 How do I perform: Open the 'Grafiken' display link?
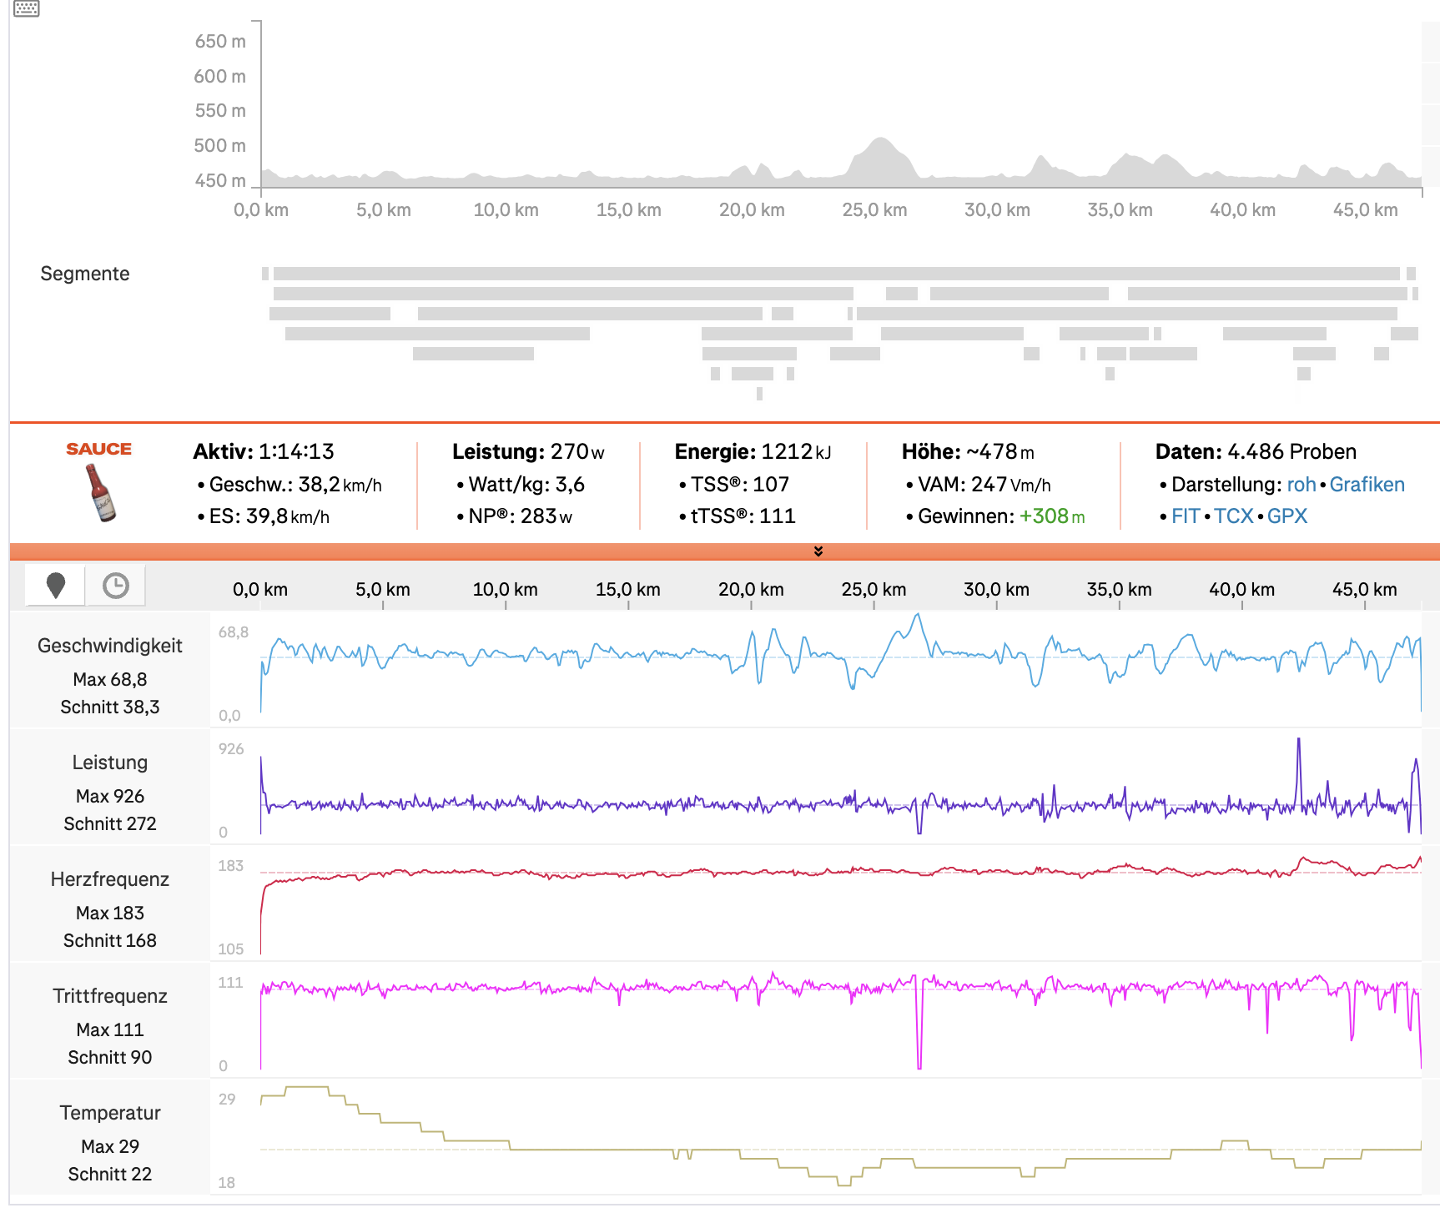click(1367, 485)
